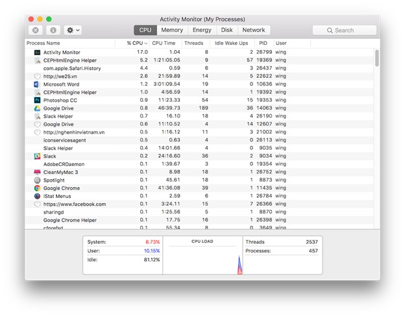Sort by User column header
The width and height of the screenshot is (405, 316).
(292, 43)
